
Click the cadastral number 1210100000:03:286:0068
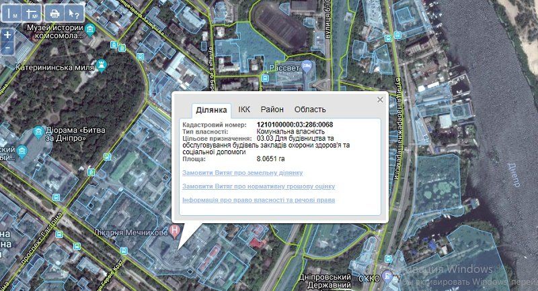[295, 125]
